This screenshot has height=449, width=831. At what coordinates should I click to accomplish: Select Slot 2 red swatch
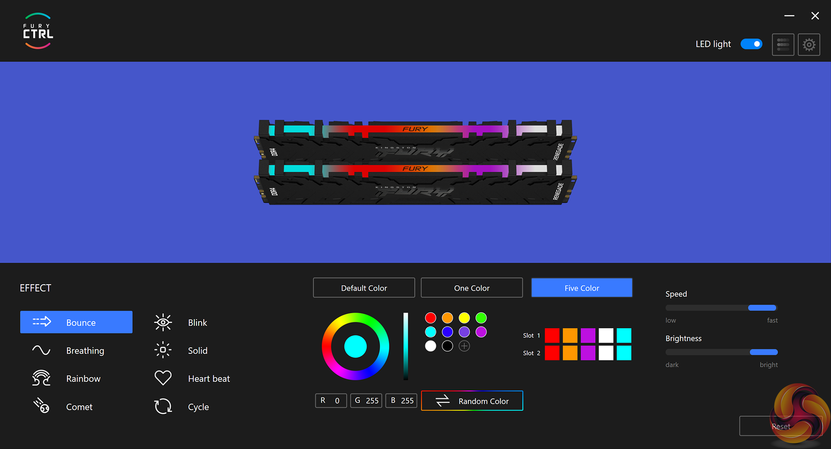(x=552, y=353)
